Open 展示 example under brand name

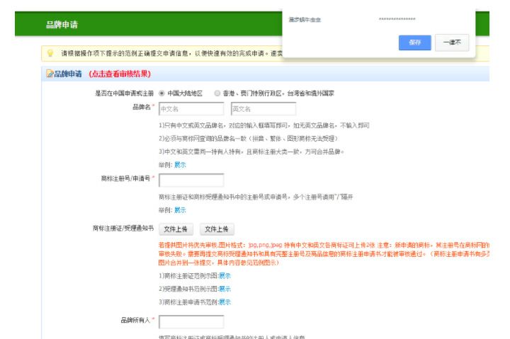pos(180,164)
